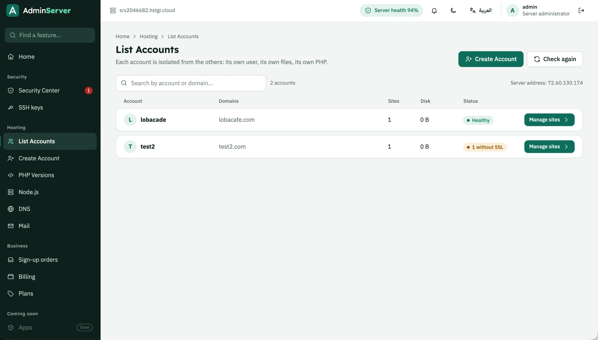This screenshot has width=598, height=340.
Task: Focus Search by account or domain field
Action: coord(191,83)
